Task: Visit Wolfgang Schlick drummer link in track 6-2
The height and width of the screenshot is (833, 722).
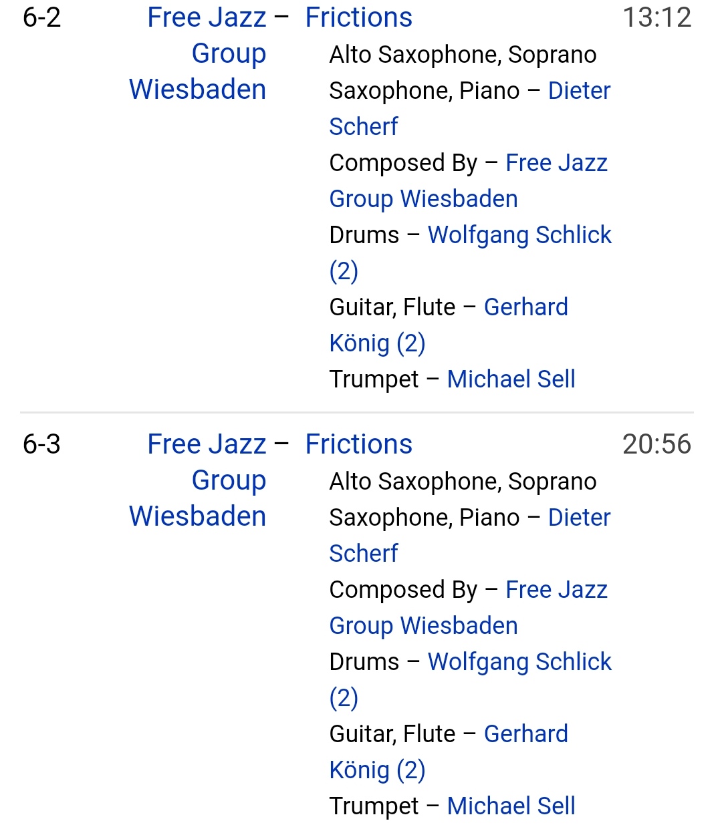Action: pos(519,235)
